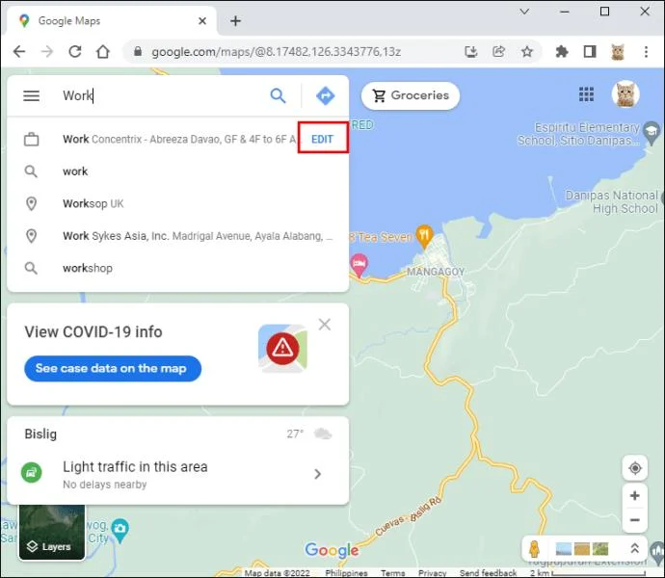Click the MANGAGOY map label
This screenshot has height=578, width=665.
click(x=436, y=272)
